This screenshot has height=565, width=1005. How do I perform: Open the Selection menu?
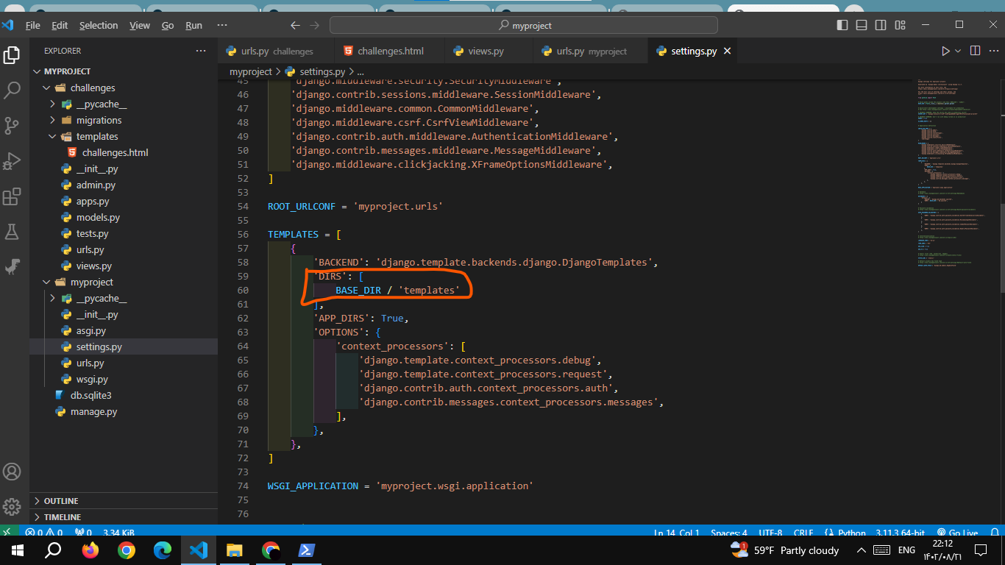click(99, 25)
